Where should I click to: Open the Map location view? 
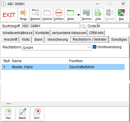tap(121, 15)
